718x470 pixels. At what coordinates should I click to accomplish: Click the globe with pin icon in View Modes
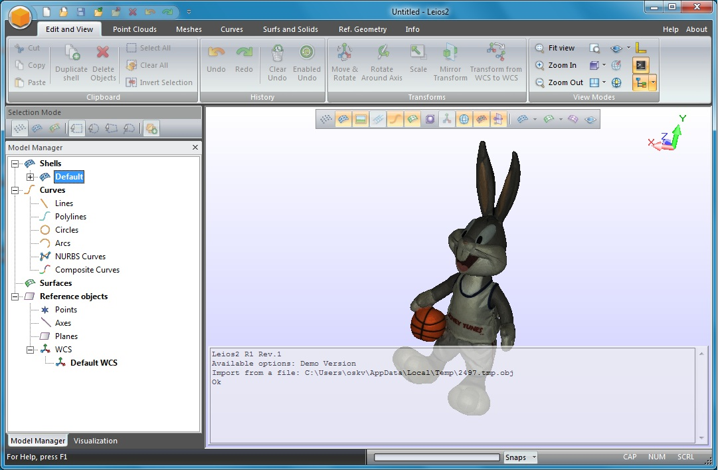(x=616, y=65)
